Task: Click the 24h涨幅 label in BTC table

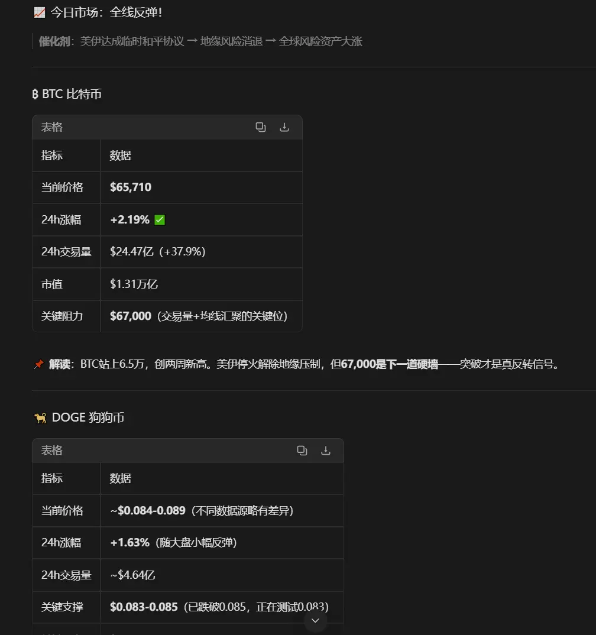Action: pyautogui.click(x=61, y=220)
